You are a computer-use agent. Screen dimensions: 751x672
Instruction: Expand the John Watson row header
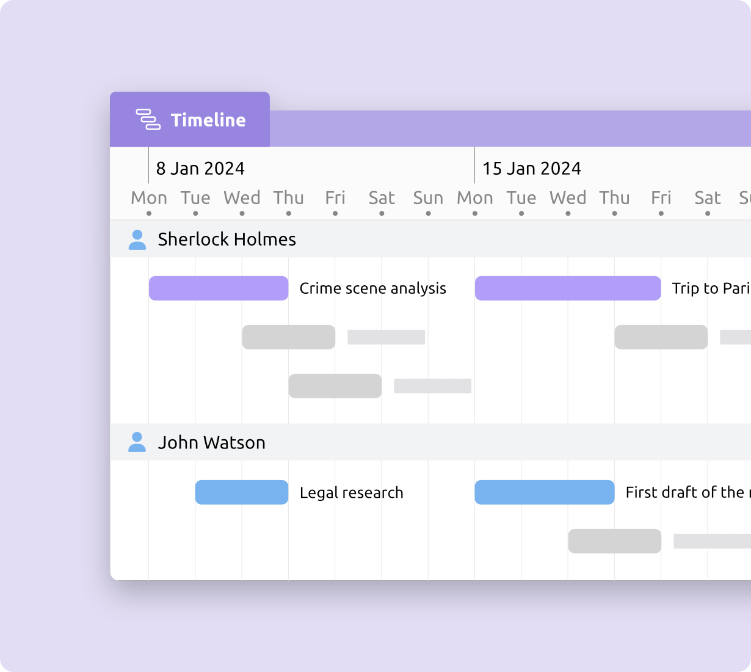click(211, 442)
